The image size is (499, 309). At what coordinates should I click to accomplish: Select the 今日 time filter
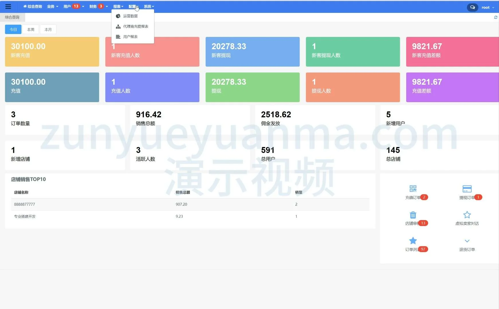click(x=13, y=29)
